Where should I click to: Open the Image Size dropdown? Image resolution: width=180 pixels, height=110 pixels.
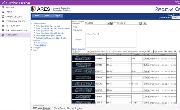pos(110,51)
